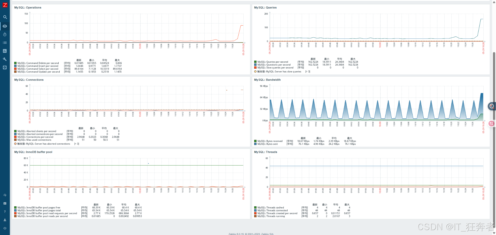Screen dimensions: 496x235
Task: Click the Sign out power icon
Action: [5, 228]
